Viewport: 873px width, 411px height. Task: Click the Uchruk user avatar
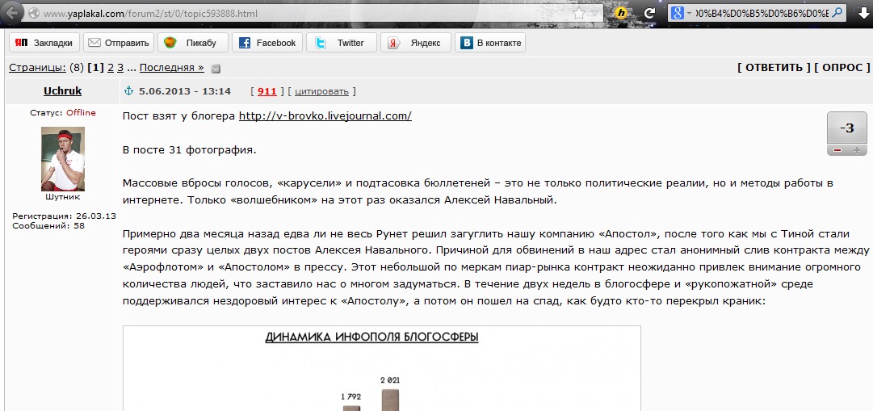62,158
